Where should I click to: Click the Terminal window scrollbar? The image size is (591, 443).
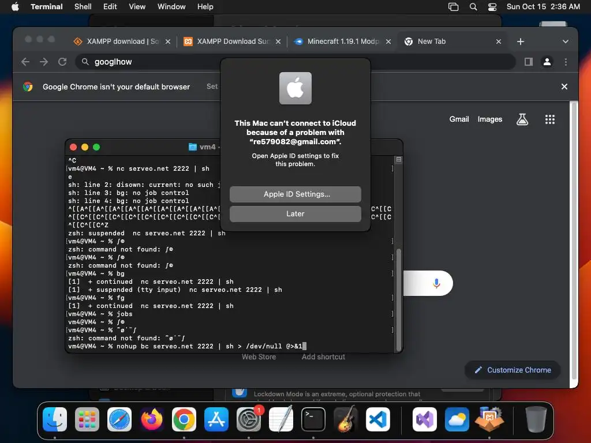tap(398, 299)
